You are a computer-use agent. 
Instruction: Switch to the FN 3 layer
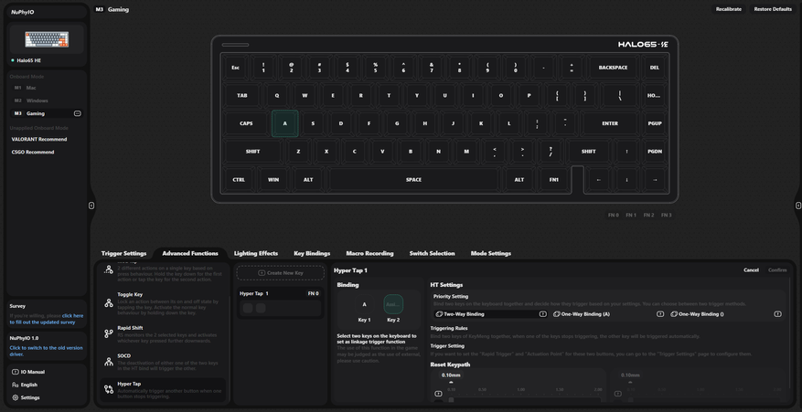click(666, 216)
